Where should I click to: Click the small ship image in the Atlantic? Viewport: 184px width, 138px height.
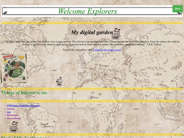(60, 81)
